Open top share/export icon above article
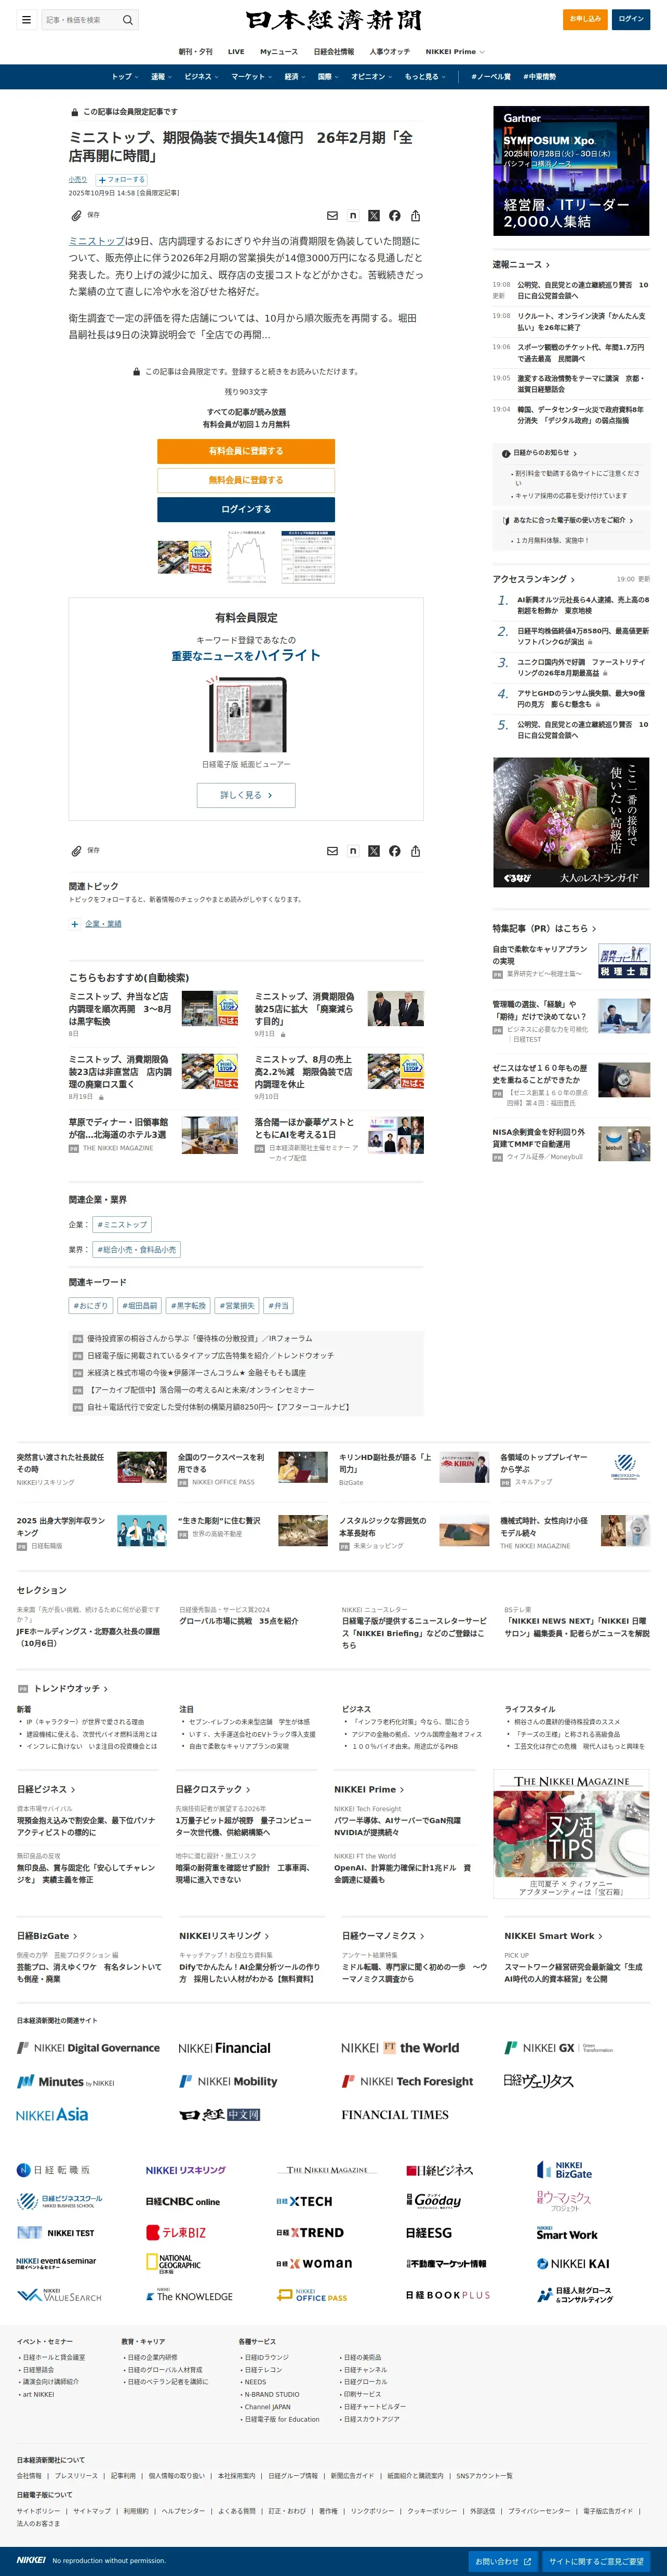Image resolution: width=667 pixels, height=2576 pixels. click(415, 215)
